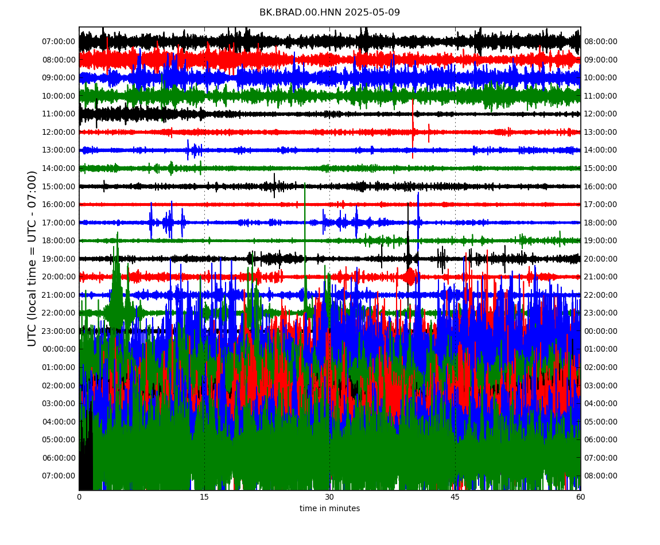The height and width of the screenshot is (545, 660).
Task: Pick 05:00:00 on the right axis
Action: point(601,422)
